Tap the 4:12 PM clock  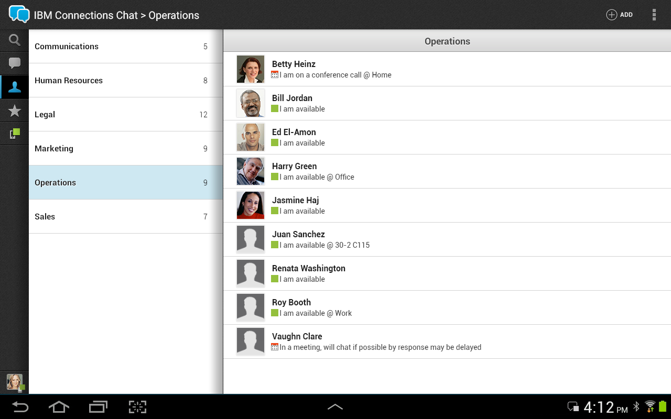605,407
